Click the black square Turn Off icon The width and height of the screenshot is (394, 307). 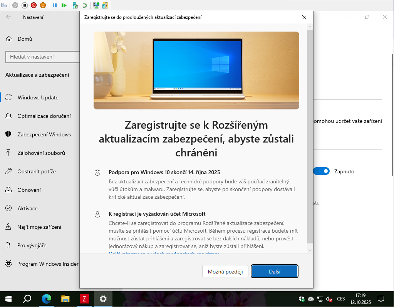[25, 5]
